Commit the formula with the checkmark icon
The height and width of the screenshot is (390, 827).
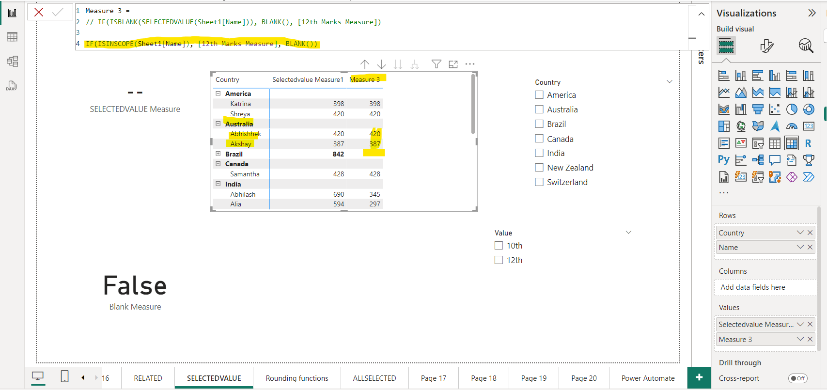click(x=58, y=12)
